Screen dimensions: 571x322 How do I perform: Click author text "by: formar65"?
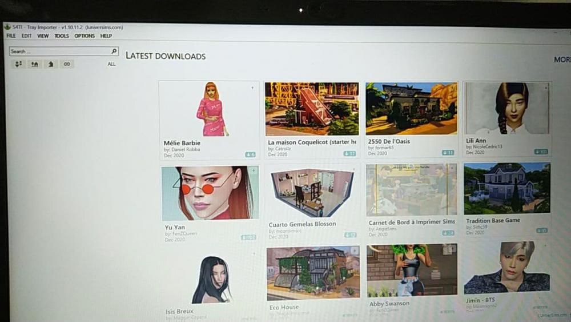tap(381, 148)
